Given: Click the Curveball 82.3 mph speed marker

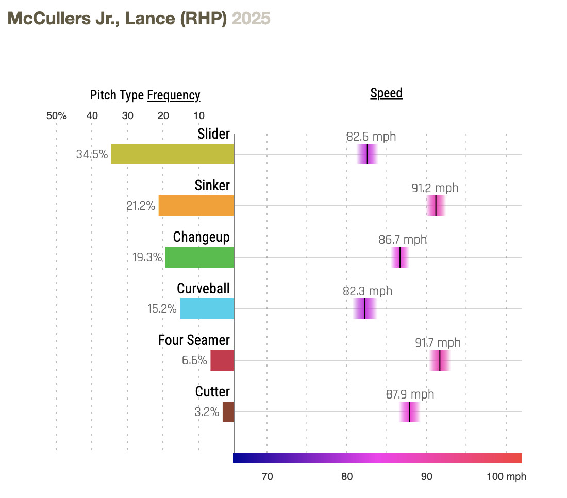Looking at the screenshot, I should (365, 309).
